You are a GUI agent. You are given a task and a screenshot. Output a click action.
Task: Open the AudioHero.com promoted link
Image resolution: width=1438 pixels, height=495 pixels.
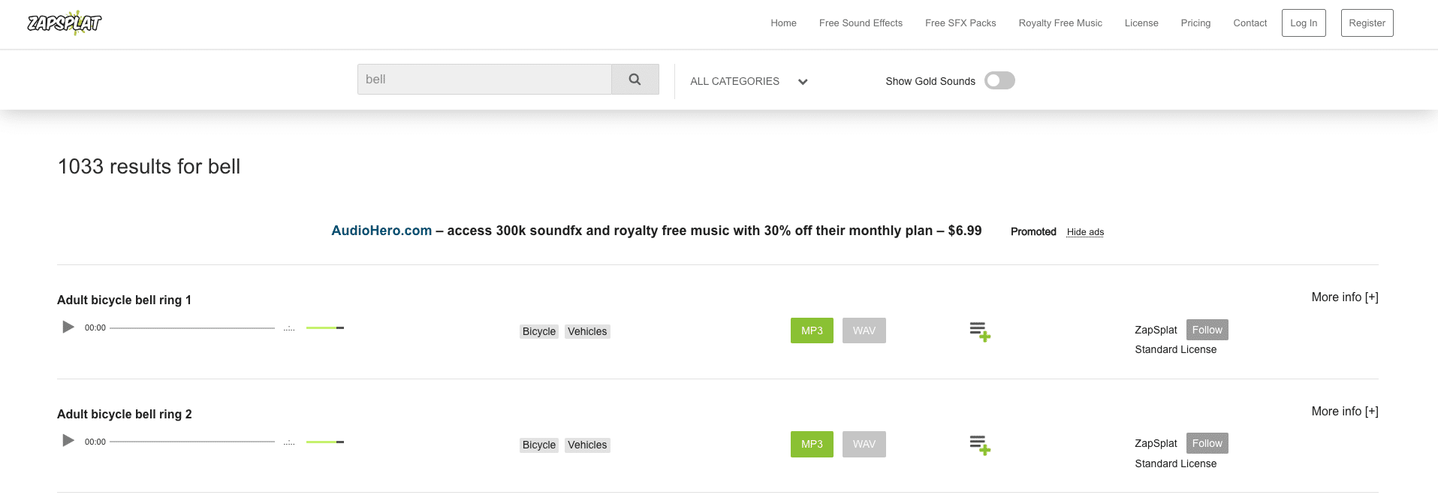381,231
